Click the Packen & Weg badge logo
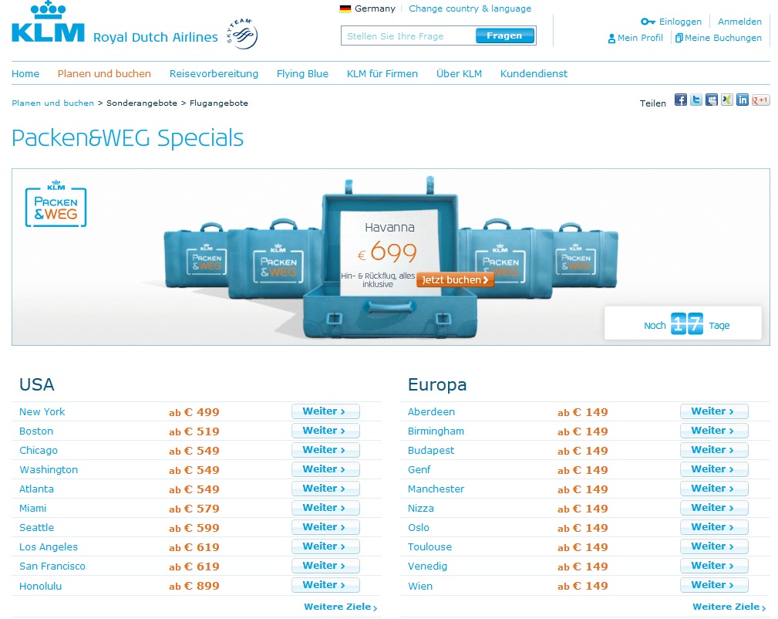Viewport: 778px width, 619px height. pyautogui.click(x=56, y=204)
